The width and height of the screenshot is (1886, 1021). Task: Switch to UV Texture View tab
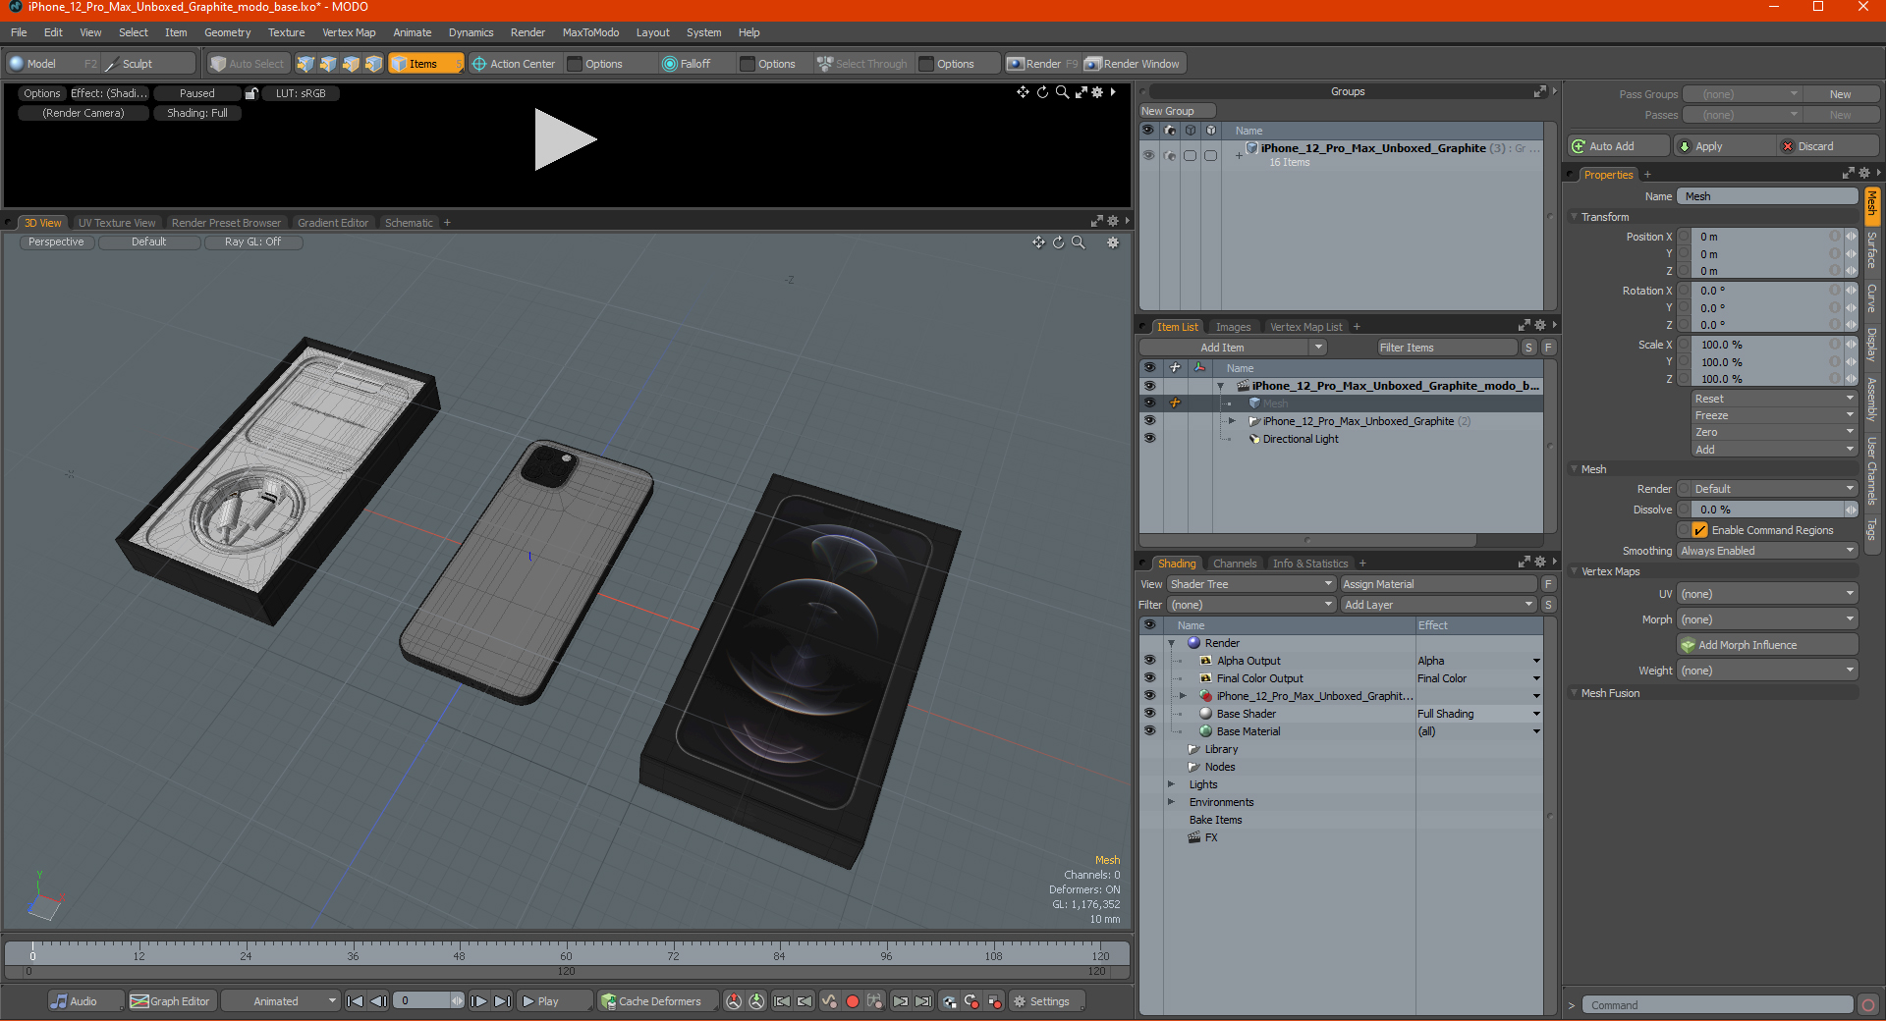click(x=117, y=223)
